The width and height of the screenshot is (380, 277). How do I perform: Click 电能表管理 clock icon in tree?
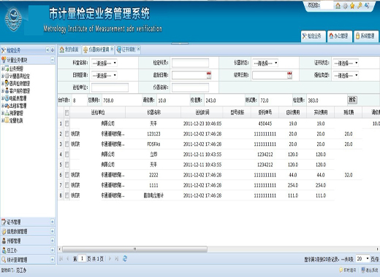(x=7, y=98)
